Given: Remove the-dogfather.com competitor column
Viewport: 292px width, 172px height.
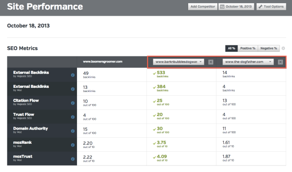Looking at the screenshot, I should 280,62.
